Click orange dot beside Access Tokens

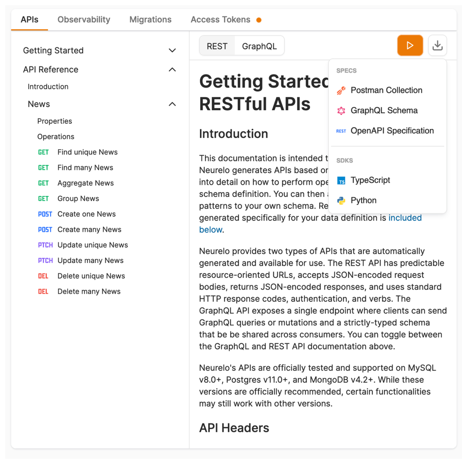coord(259,20)
